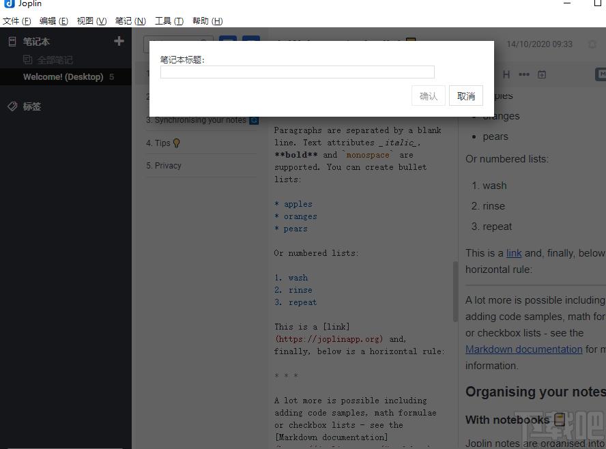Open the 文件 (F) menu
This screenshot has width=606, height=449.
(16, 21)
